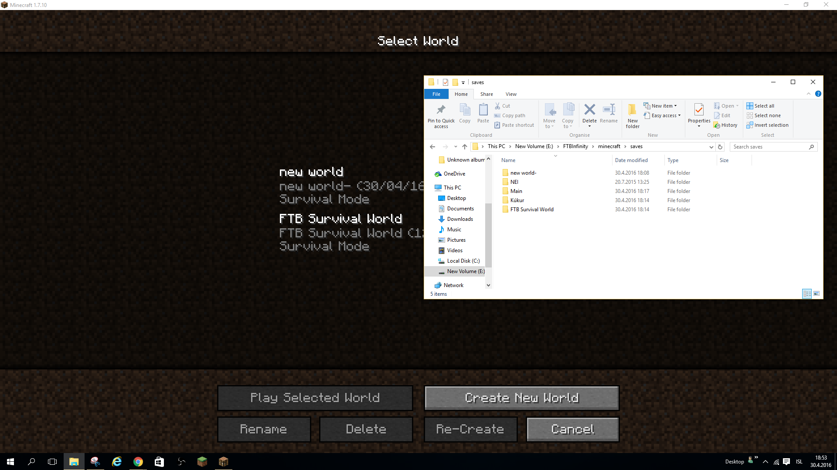Switch to large icons view layout

coord(817,294)
